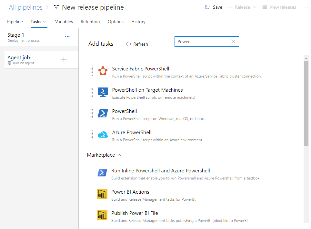
Task: Open Stage 1 ellipsis menu
Action: pos(67,36)
